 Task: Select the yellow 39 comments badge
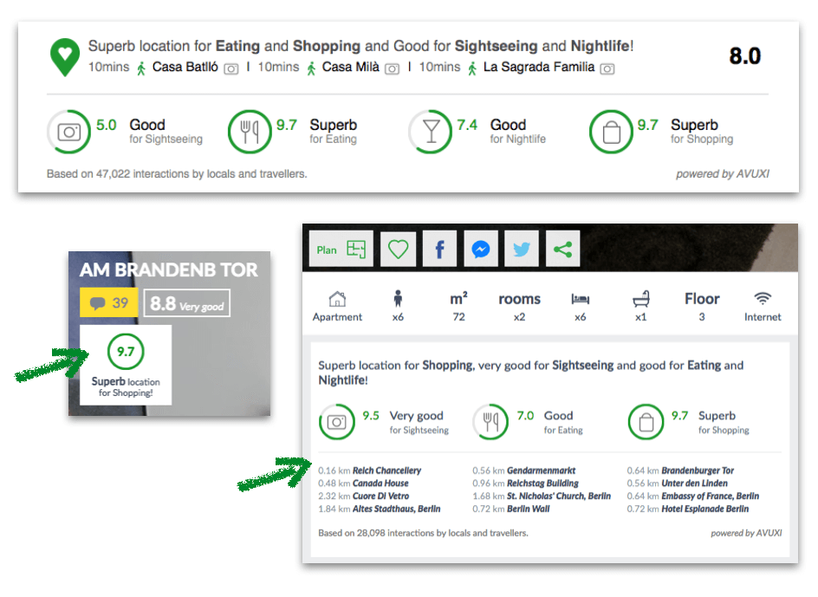click(x=109, y=302)
